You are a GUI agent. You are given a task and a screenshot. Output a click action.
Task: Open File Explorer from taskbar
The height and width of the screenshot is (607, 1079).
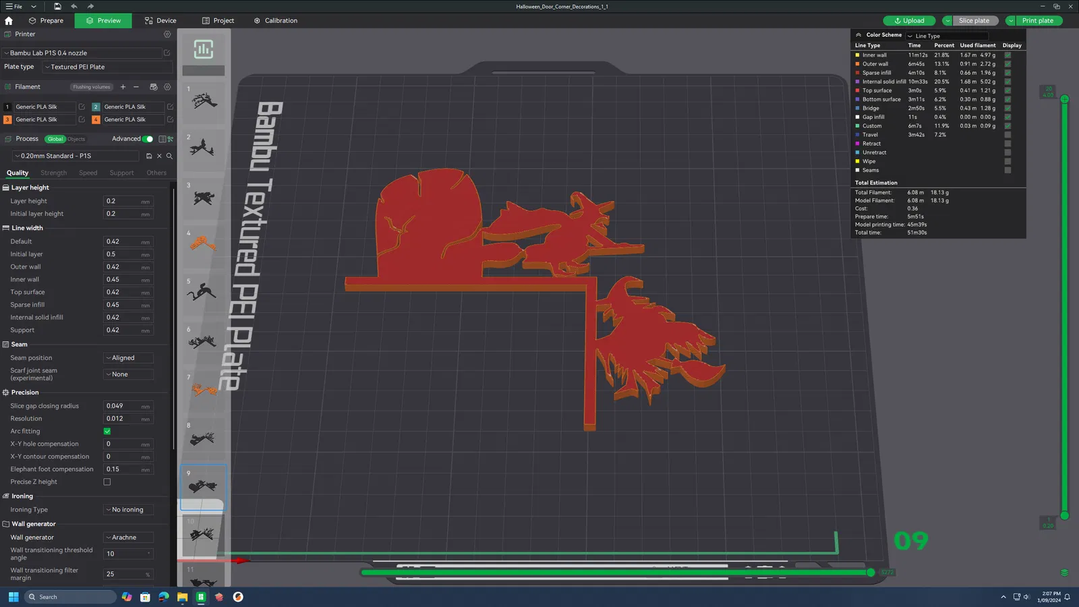click(x=182, y=597)
